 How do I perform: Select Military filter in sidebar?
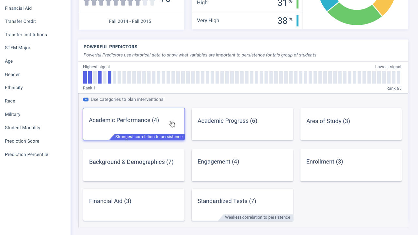click(x=13, y=114)
